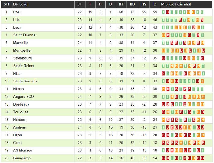Open the PSG team link
214x163 pixels.
(17, 12)
